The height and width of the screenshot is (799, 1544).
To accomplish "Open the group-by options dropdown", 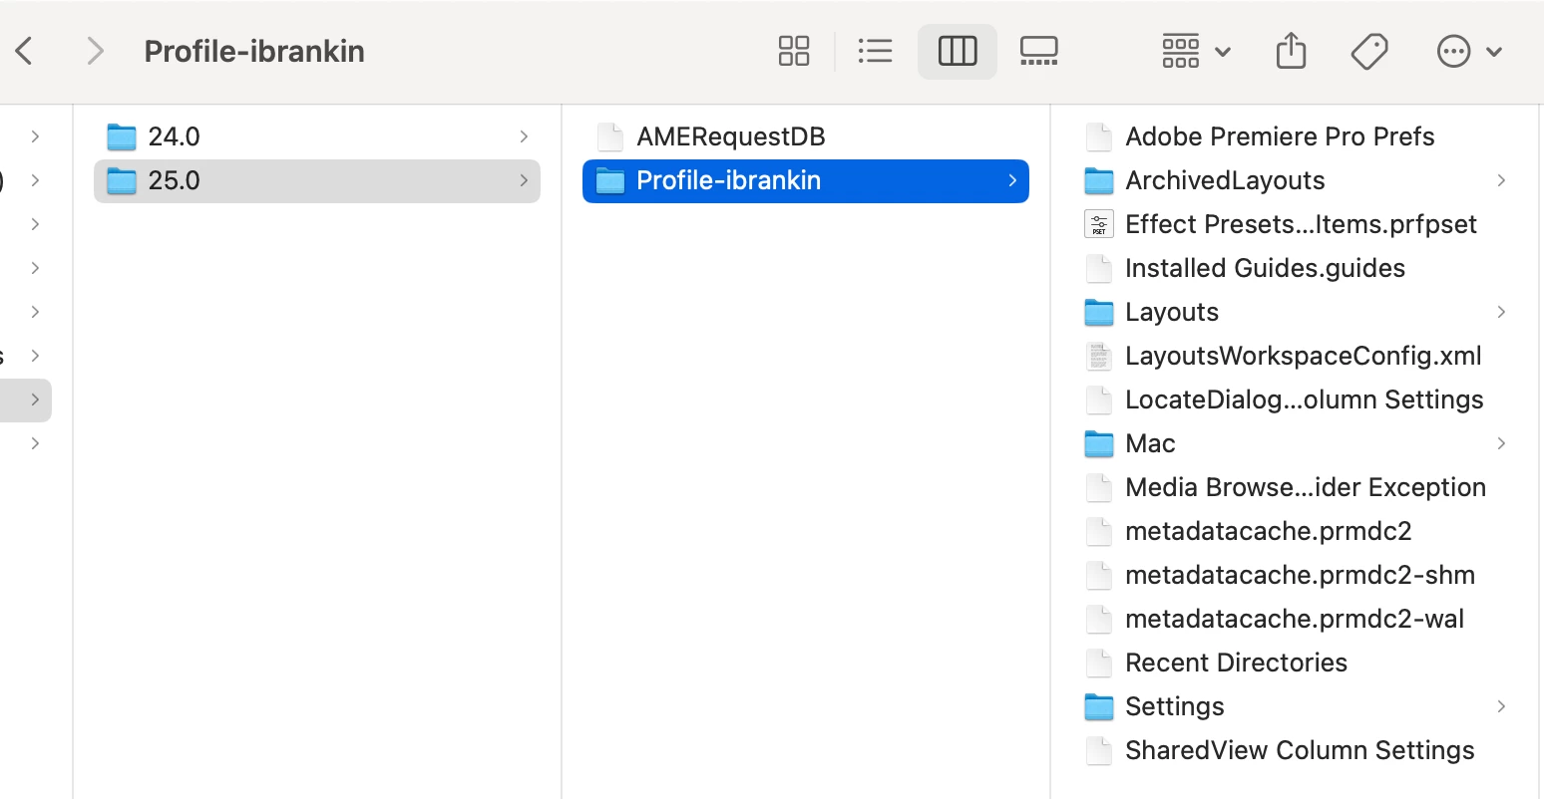I will (x=1196, y=51).
